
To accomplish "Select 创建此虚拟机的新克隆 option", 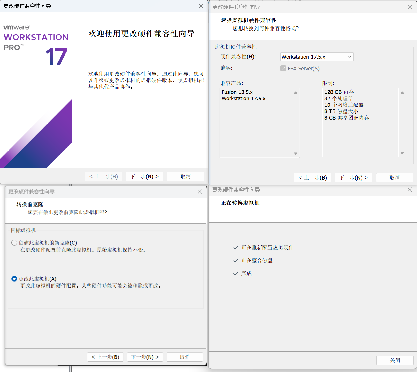I will tap(14, 243).
